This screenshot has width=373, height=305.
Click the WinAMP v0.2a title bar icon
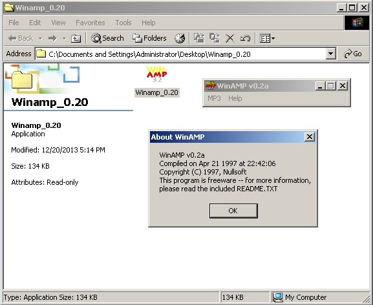210,85
